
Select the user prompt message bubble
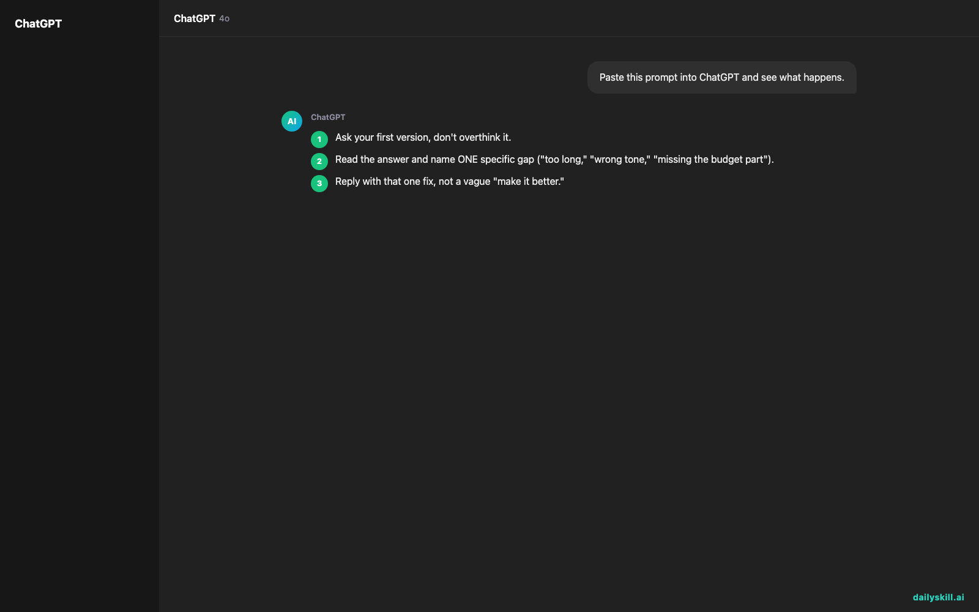[721, 77]
